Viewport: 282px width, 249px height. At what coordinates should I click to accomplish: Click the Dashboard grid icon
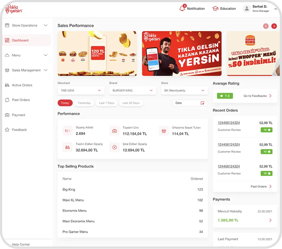[x=7, y=40]
